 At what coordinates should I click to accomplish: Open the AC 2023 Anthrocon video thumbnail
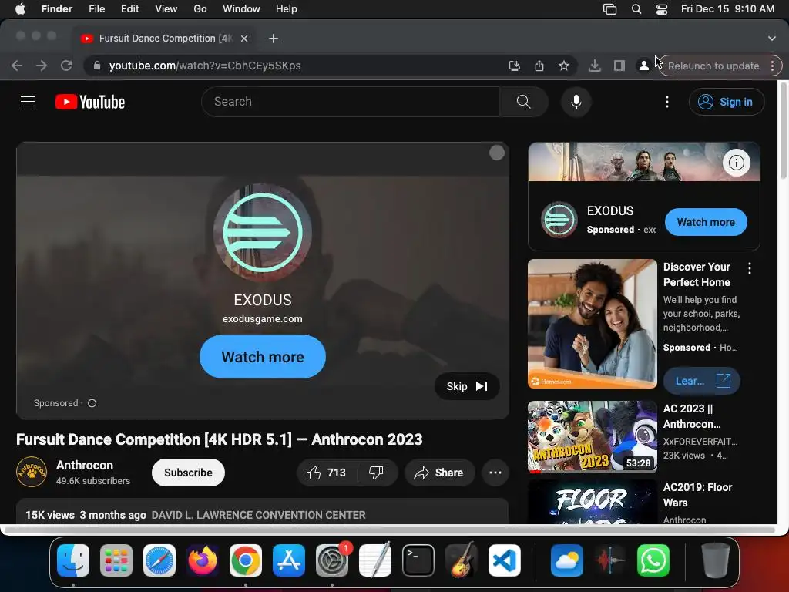593,437
